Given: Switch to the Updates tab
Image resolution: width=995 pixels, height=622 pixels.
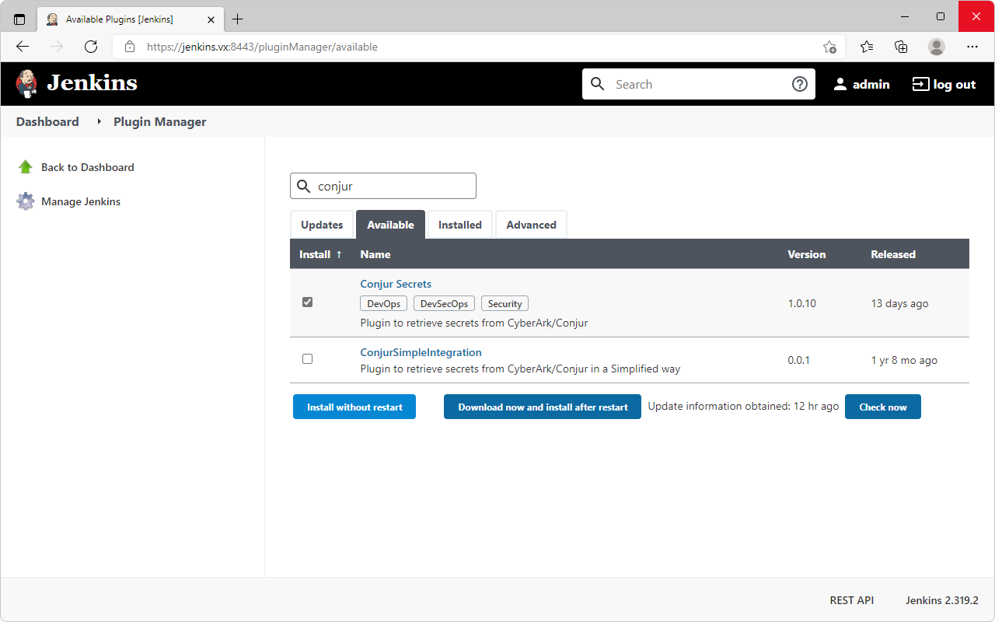Looking at the screenshot, I should click(322, 225).
